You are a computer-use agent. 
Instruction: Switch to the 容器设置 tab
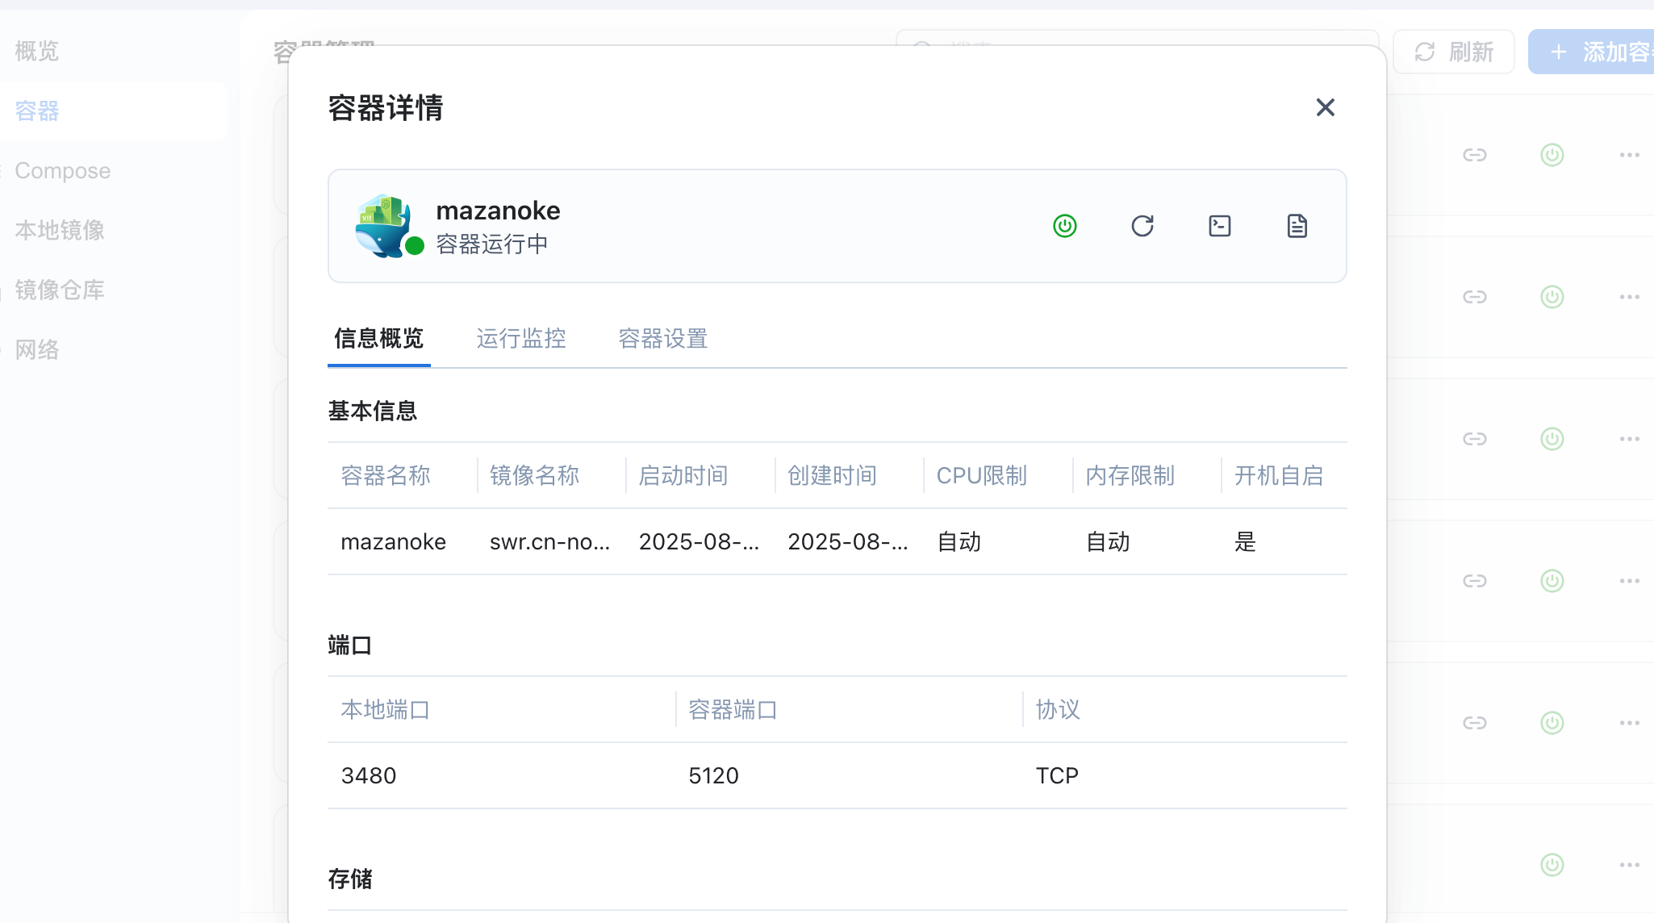point(663,338)
